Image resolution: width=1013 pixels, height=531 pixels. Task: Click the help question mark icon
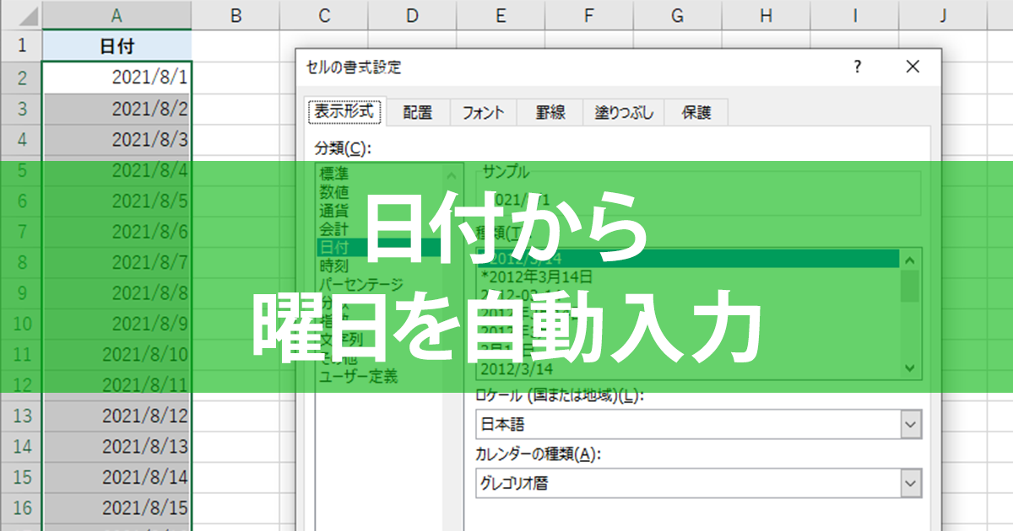coord(858,67)
